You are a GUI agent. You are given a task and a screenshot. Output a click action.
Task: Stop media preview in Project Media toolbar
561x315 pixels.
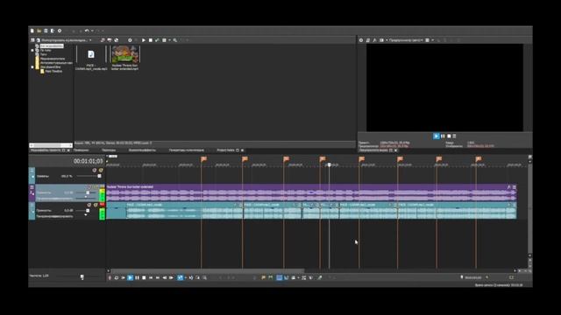[x=150, y=40]
